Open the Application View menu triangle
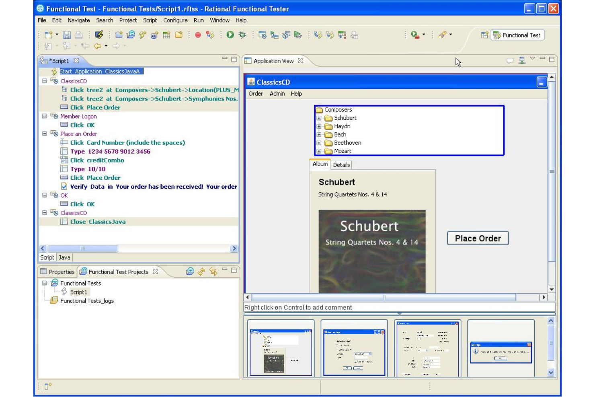The height and width of the screenshot is (397, 595). [x=532, y=59]
